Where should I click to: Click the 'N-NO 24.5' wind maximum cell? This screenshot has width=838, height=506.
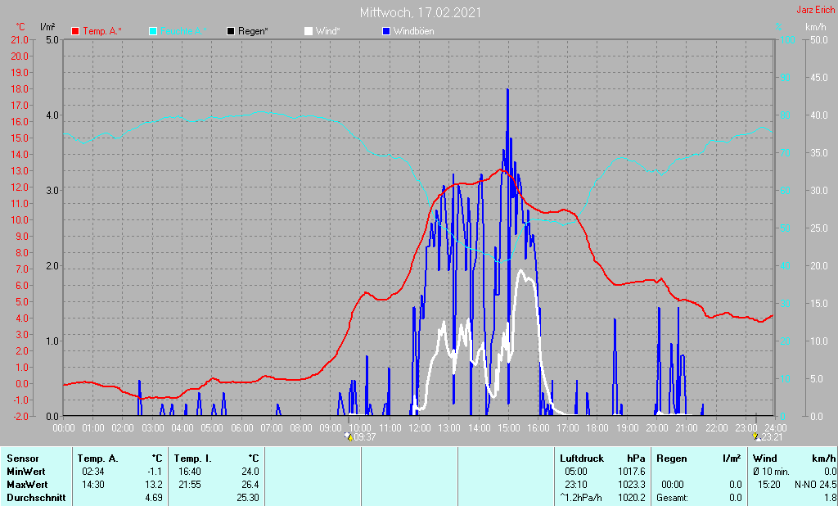pyautogui.click(x=815, y=485)
